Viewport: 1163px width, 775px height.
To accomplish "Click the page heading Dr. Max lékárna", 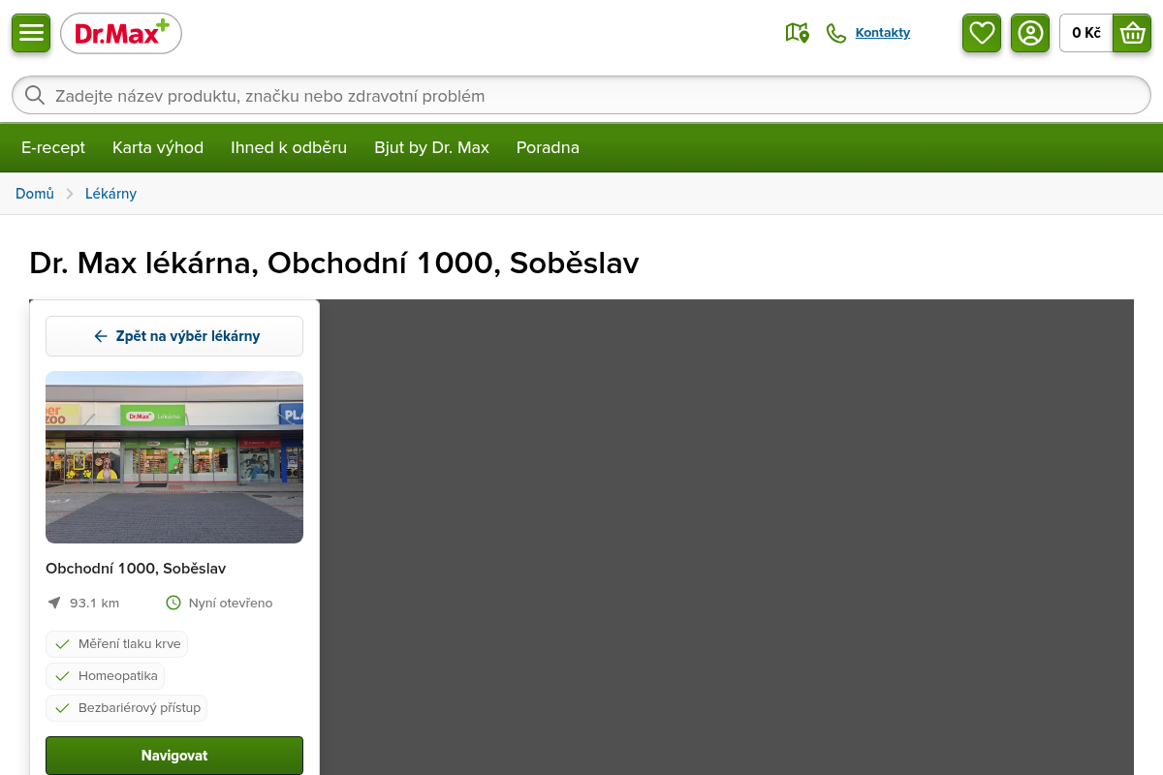I will pos(334,263).
